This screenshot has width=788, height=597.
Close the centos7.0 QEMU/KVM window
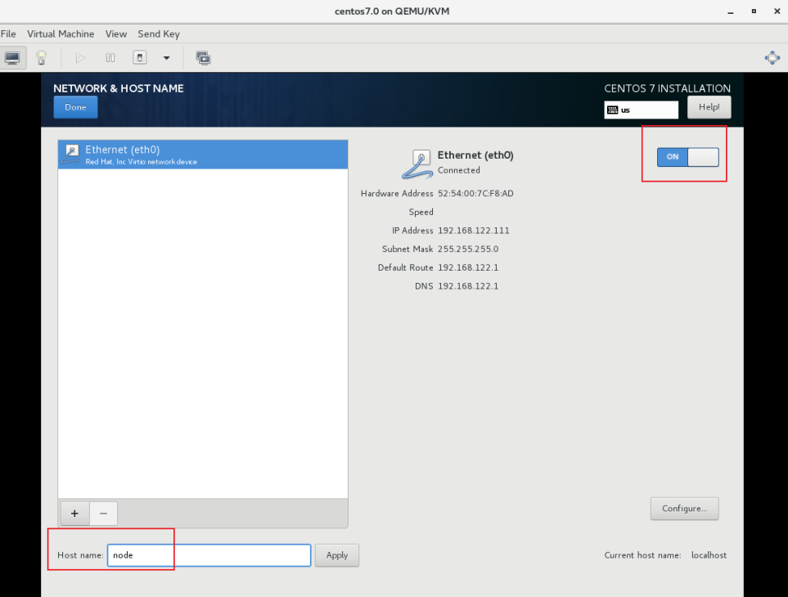pos(777,11)
